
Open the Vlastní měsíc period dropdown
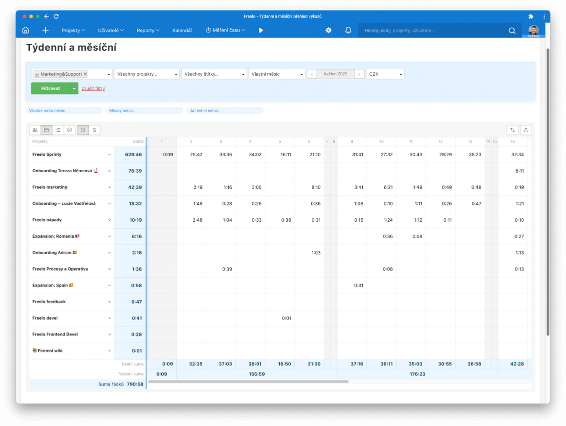click(x=277, y=74)
